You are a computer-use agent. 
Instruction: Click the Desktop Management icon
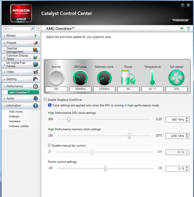pyautogui.click(x=36, y=50)
